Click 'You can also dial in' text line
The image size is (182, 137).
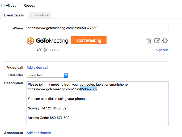[57, 99]
